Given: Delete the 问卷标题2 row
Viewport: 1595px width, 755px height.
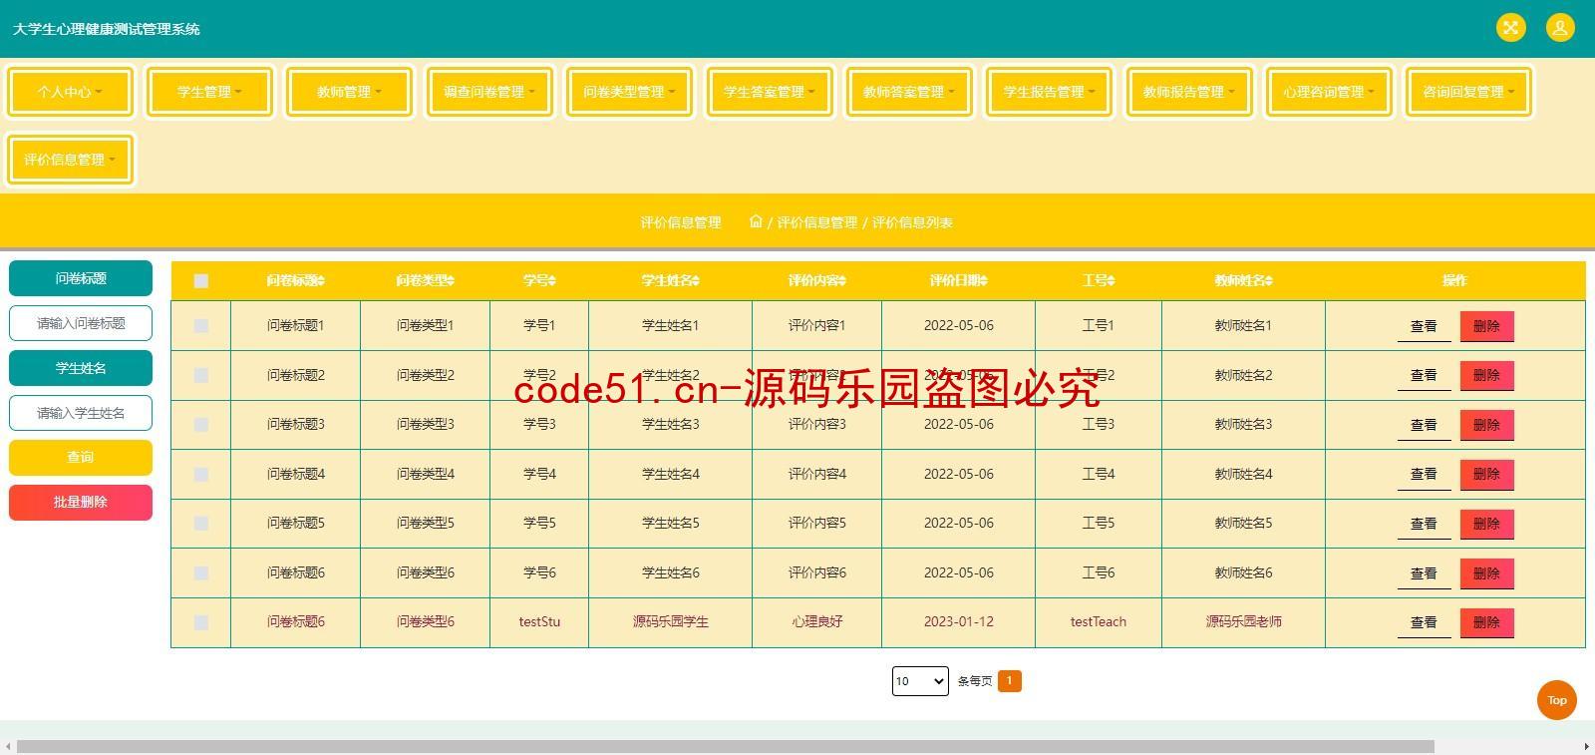Looking at the screenshot, I should coord(1487,375).
